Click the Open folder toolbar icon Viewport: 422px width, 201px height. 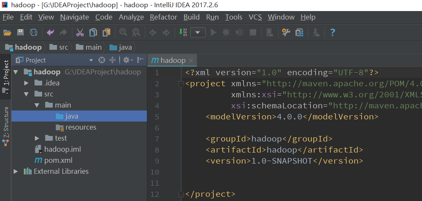[x=7, y=33]
